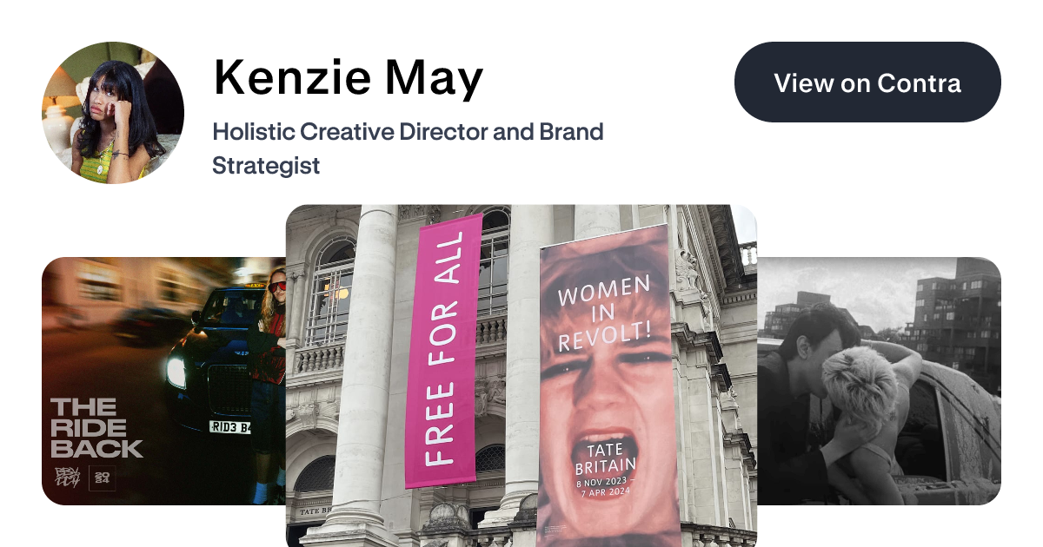
Task: Click the View on Contra button
Action: (867, 82)
